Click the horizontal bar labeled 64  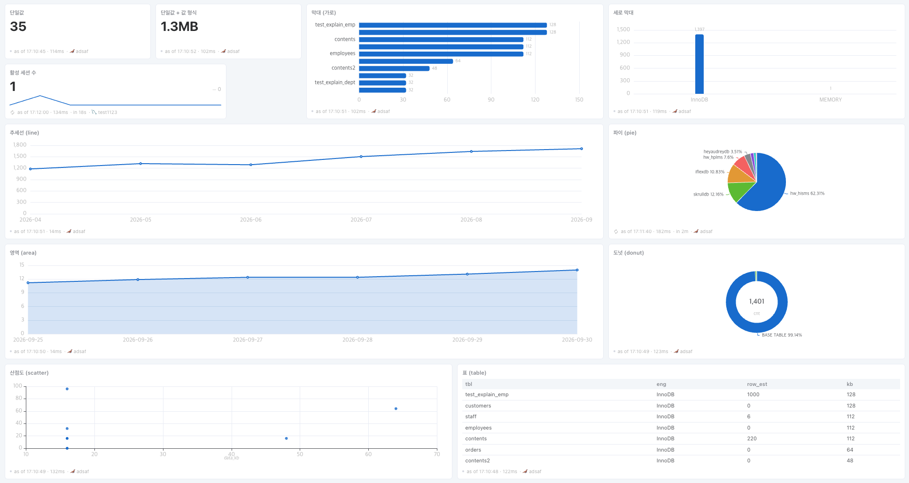pos(406,61)
